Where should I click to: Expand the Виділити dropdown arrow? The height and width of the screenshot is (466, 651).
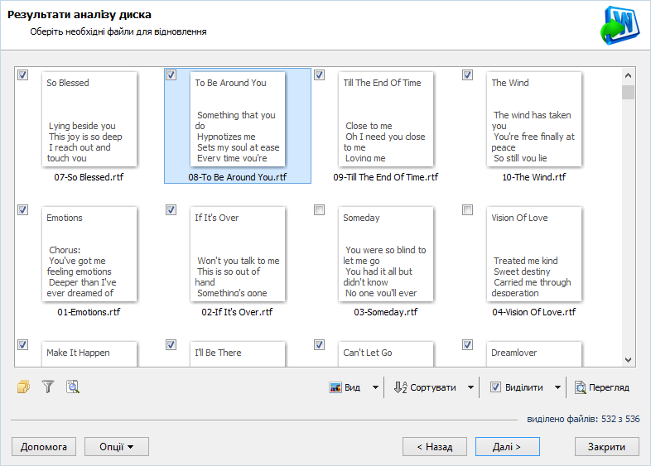point(557,387)
